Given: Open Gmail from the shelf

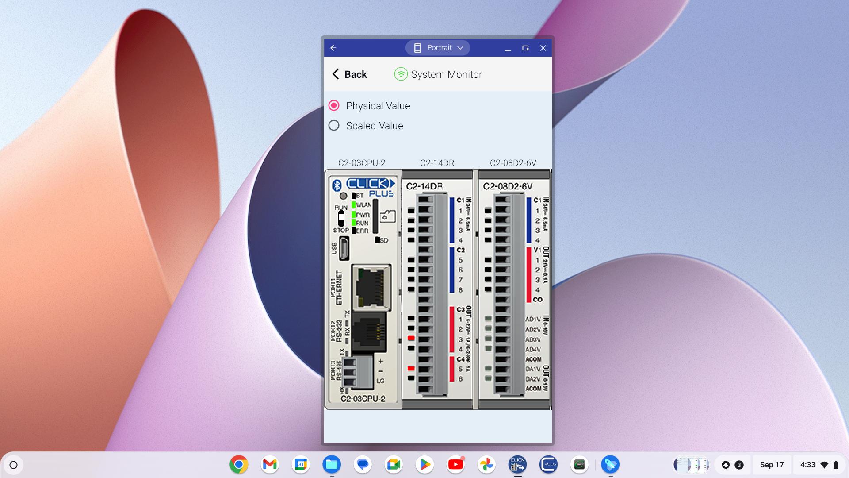Looking at the screenshot, I should (270, 465).
